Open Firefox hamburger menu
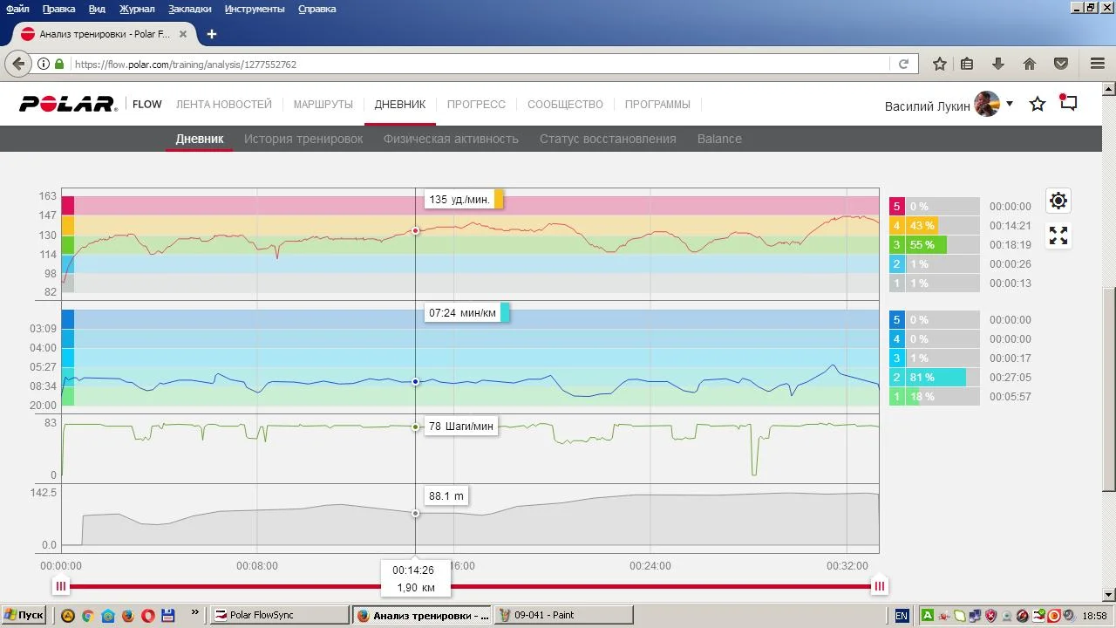 (1098, 64)
